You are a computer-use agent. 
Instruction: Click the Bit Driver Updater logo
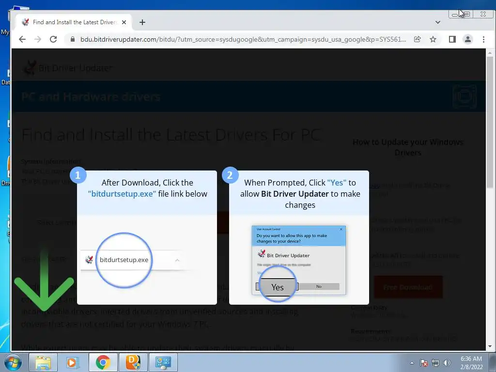coord(68,68)
